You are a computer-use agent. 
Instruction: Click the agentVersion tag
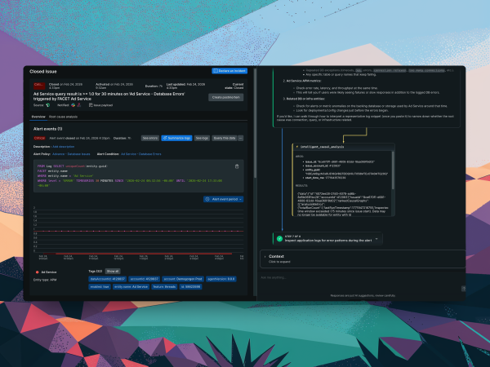pyautogui.click(x=221, y=279)
